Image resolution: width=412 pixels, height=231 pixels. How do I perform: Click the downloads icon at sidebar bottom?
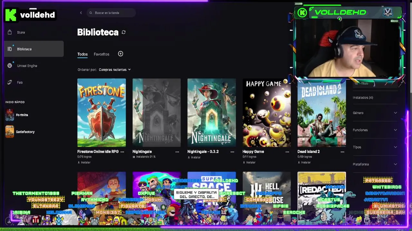pyautogui.click(x=9, y=221)
